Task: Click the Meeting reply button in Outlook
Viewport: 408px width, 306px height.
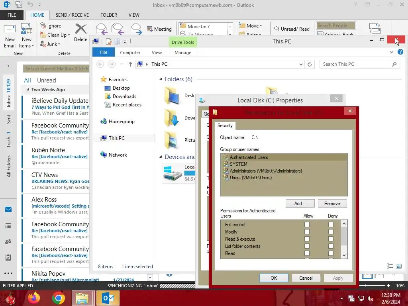Action: (159, 29)
